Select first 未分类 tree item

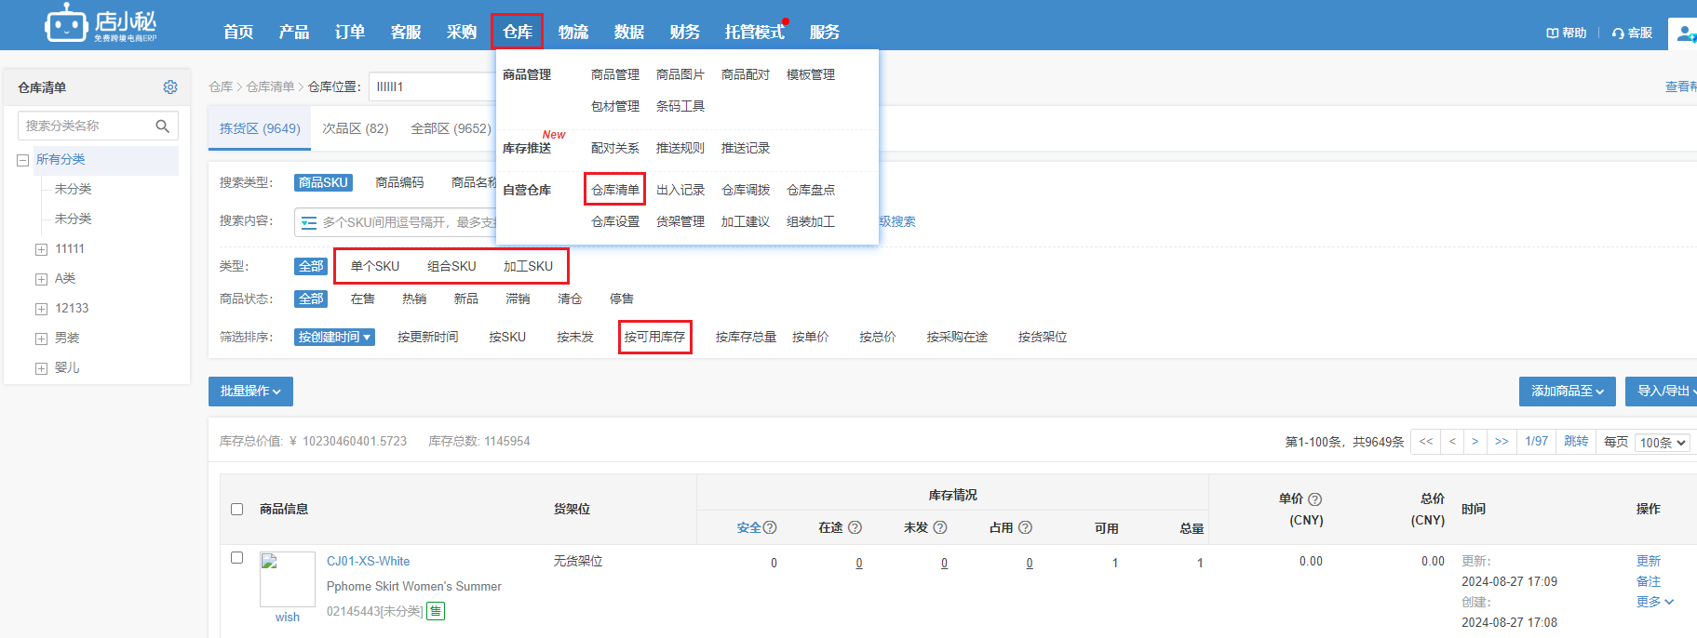tap(73, 189)
